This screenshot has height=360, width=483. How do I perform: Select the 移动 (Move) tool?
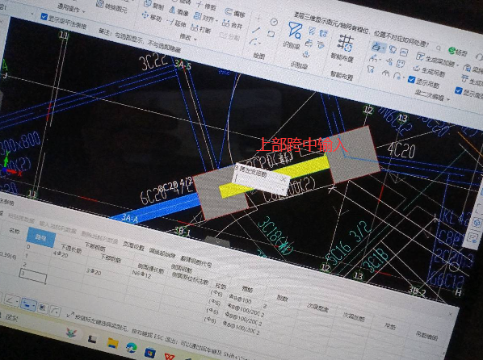coord(152,17)
